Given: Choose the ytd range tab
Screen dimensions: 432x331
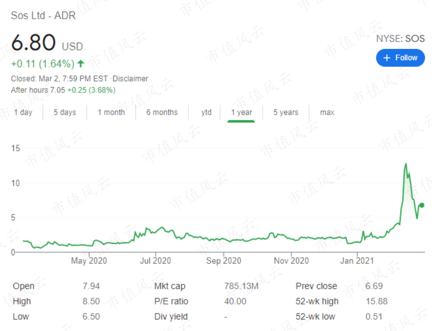Looking at the screenshot, I should click(x=206, y=112).
